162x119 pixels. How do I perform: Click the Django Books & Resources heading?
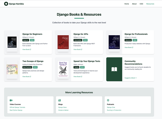click(79, 14)
